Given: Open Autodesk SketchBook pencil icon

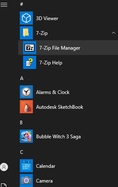Looking at the screenshot, I should click(26, 107).
